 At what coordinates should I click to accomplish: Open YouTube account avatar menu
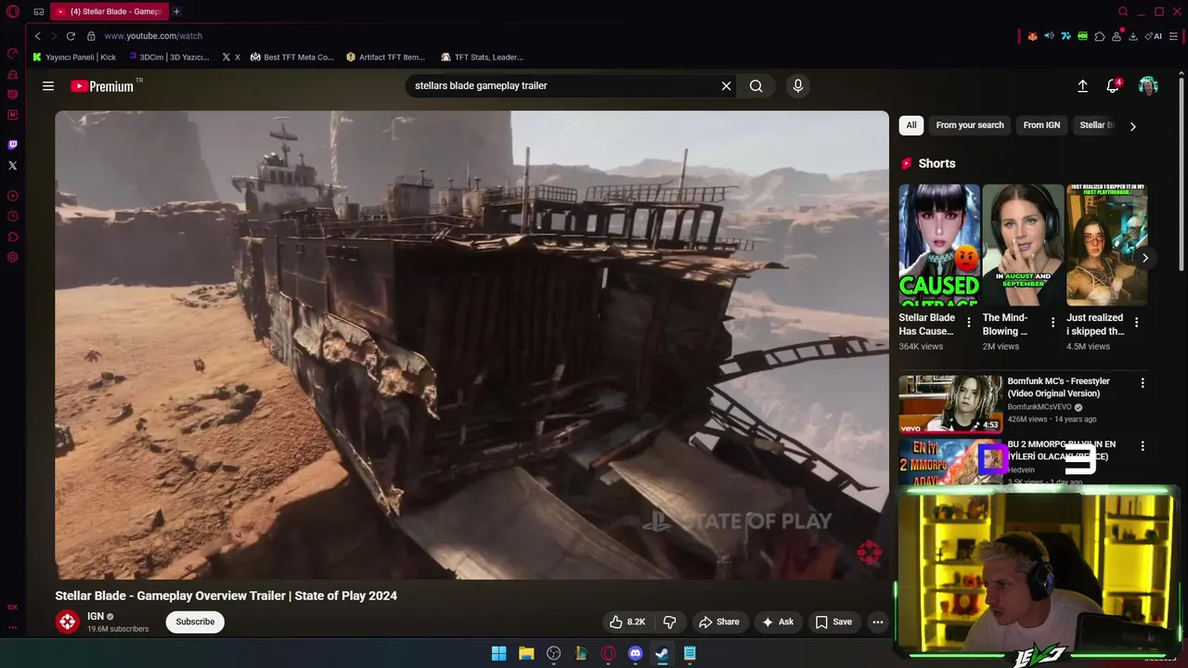pos(1148,86)
